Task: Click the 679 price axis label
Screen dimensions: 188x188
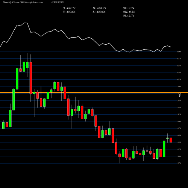Action: pyautogui.click(x=179, y=59)
